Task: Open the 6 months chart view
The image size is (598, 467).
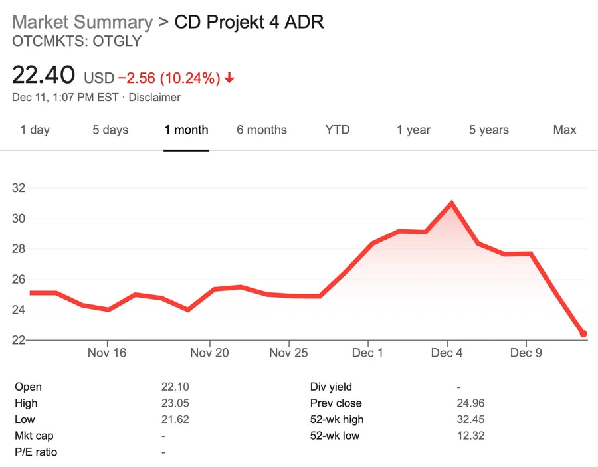Action: 262,130
